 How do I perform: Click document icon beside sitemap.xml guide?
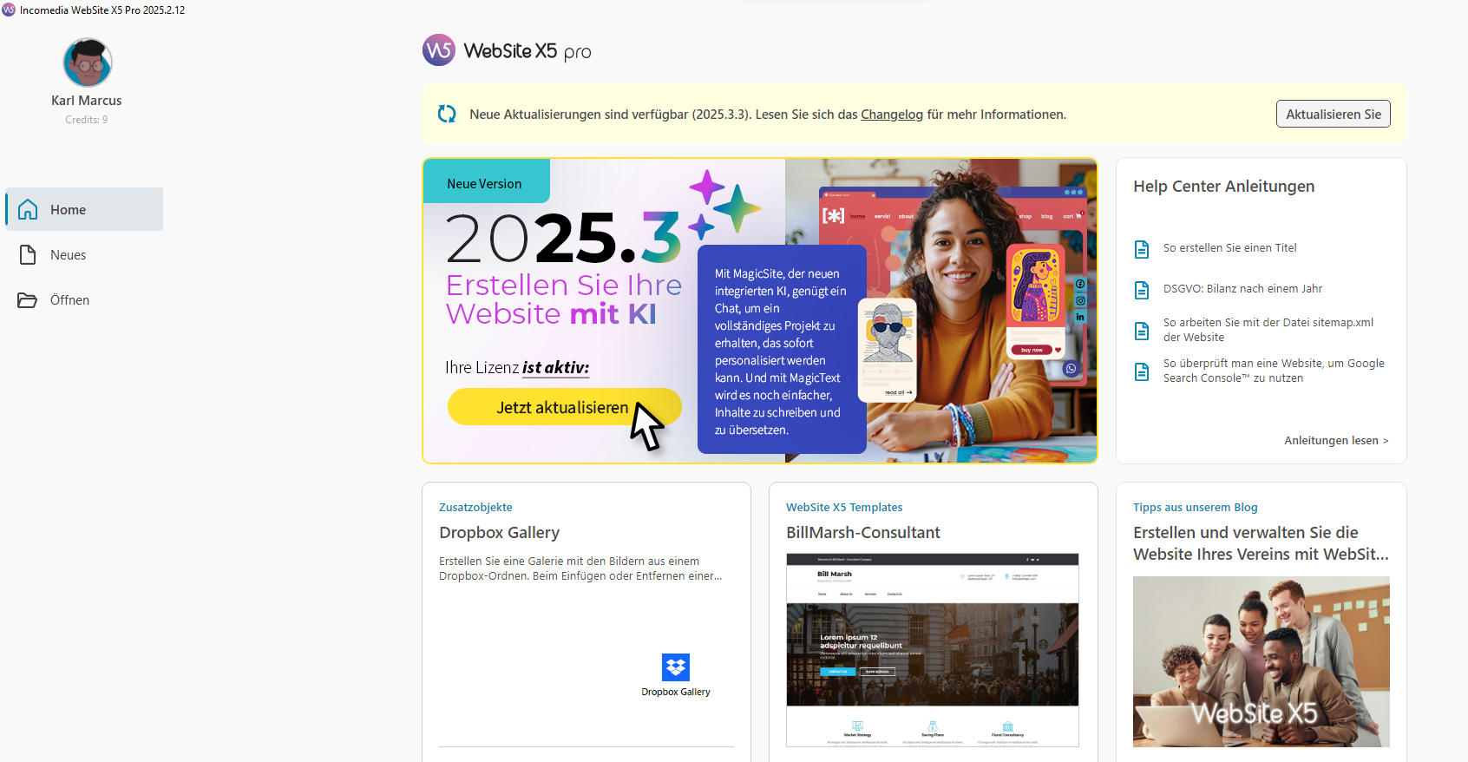click(x=1142, y=331)
